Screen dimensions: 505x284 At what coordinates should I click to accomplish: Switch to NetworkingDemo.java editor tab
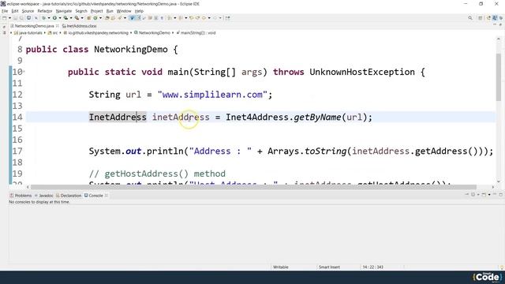pos(34,26)
